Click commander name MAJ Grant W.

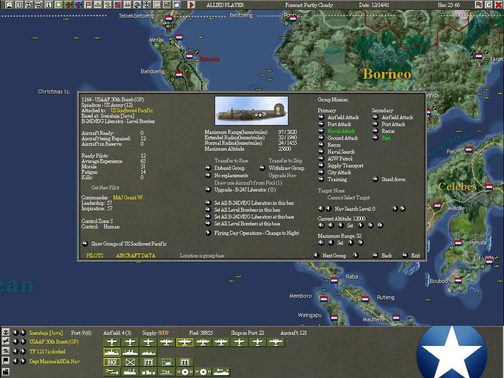click(128, 197)
